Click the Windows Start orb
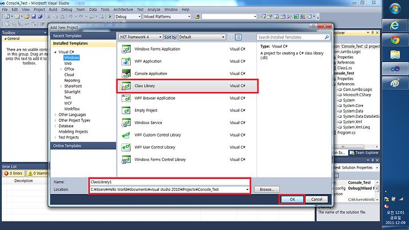Image resolution: width=409 pixels, height=230 pixels. click(395, 9)
